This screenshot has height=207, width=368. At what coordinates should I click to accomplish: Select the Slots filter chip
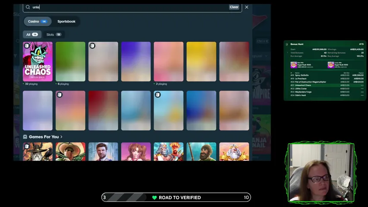click(x=54, y=34)
